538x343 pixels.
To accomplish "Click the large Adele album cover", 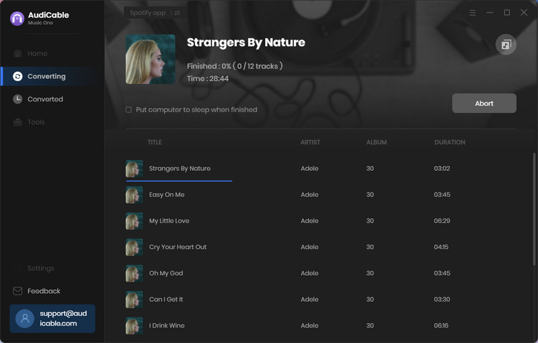I will (x=150, y=59).
